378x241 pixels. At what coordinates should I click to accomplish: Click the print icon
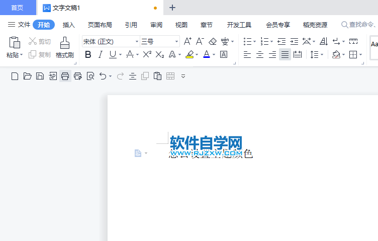pyautogui.click(x=65, y=76)
